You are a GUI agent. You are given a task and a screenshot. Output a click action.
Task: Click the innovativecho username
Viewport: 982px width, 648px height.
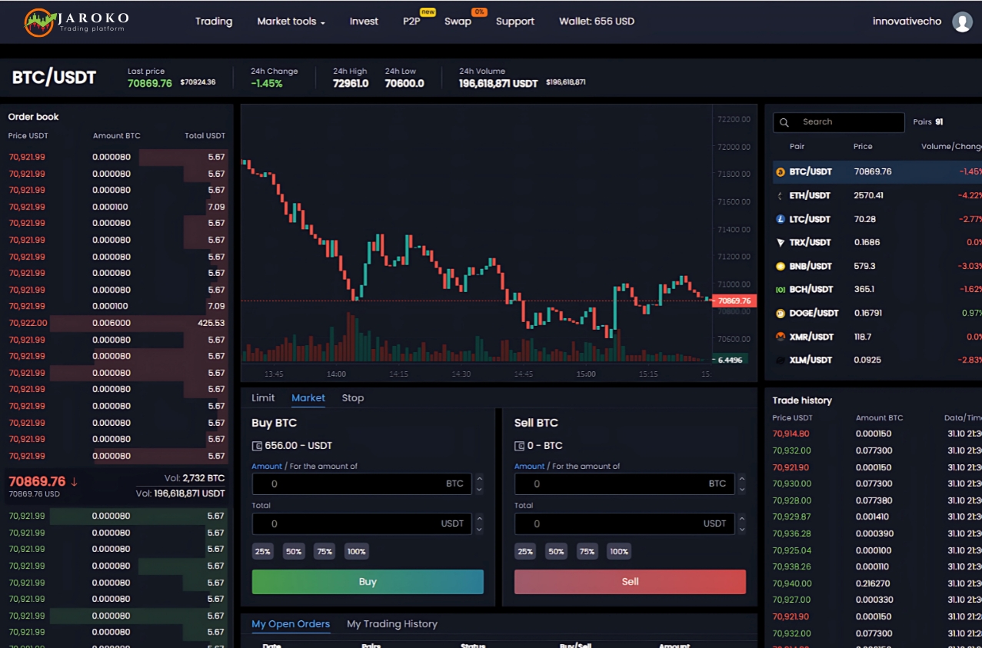pyautogui.click(x=907, y=22)
